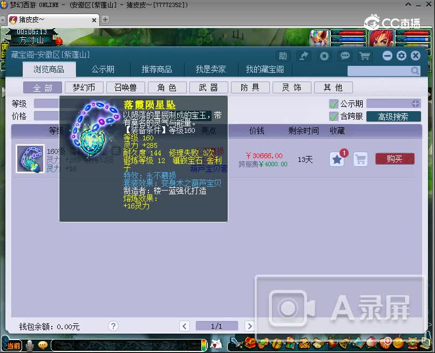Select the 召唤兽 category
Viewport: 435px width, 353px height.
pyautogui.click(x=125, y=87)
